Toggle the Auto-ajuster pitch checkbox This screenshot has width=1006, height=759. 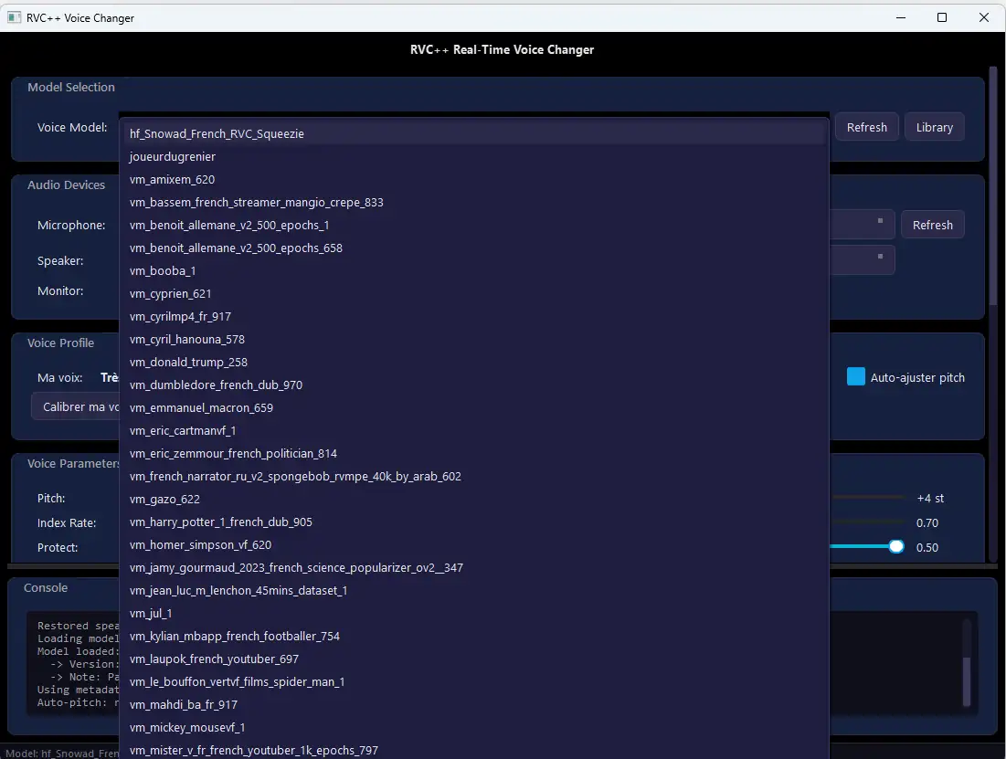click(855, 377)
